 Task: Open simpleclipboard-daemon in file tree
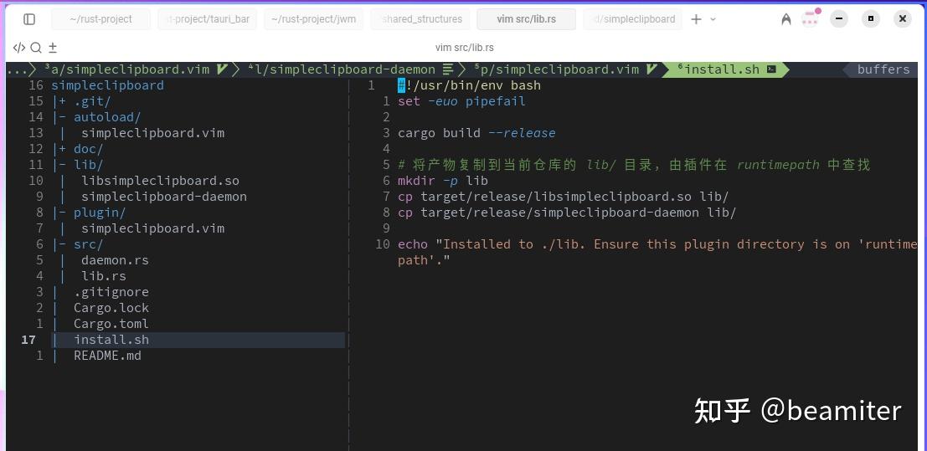point(164,197)
